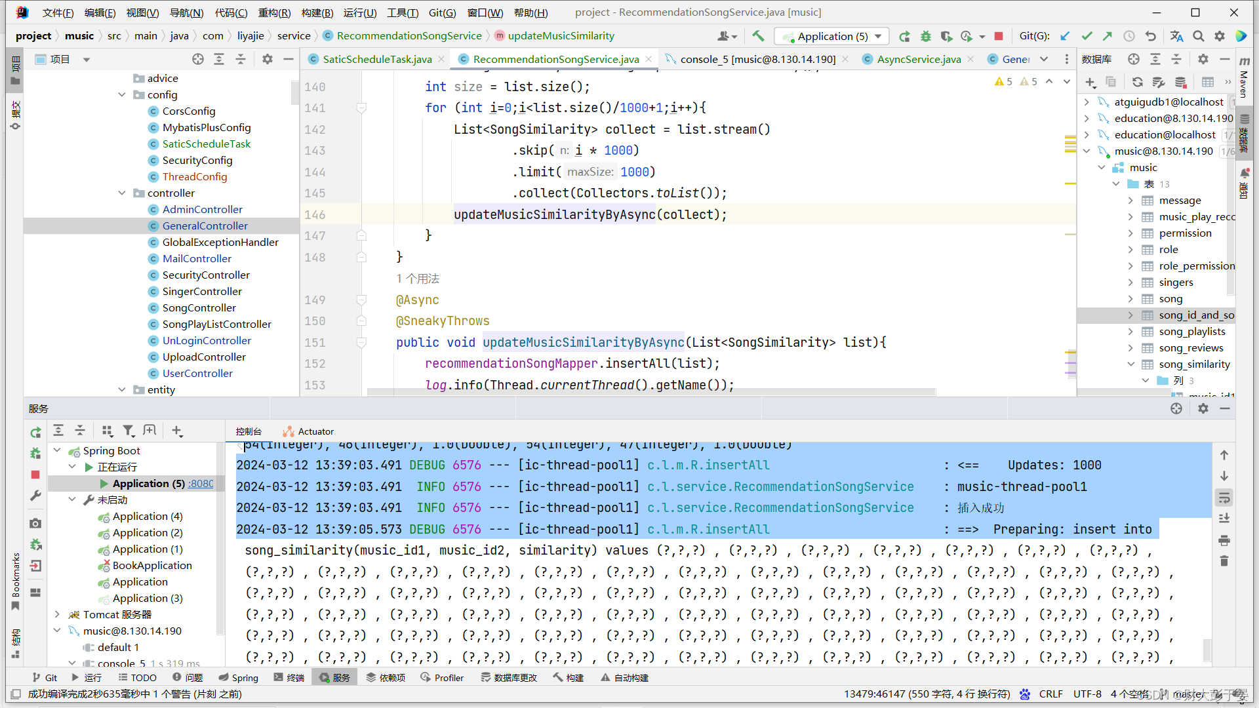Screen dimensions: 1259x708
Task: Expand the song table node
Action: 1130,299
